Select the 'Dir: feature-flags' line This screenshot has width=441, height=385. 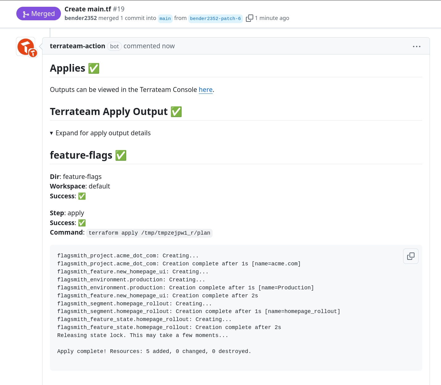point(76,177)
